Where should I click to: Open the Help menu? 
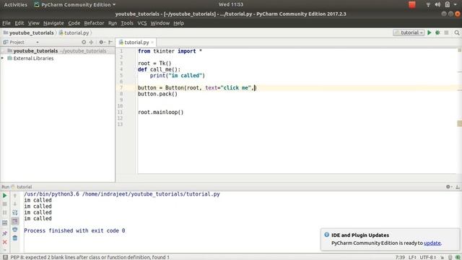tap(178, 23)
